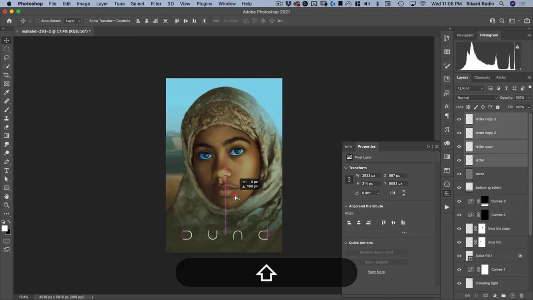
Task: Select the Zoom tool
Action: click(6, 205)
